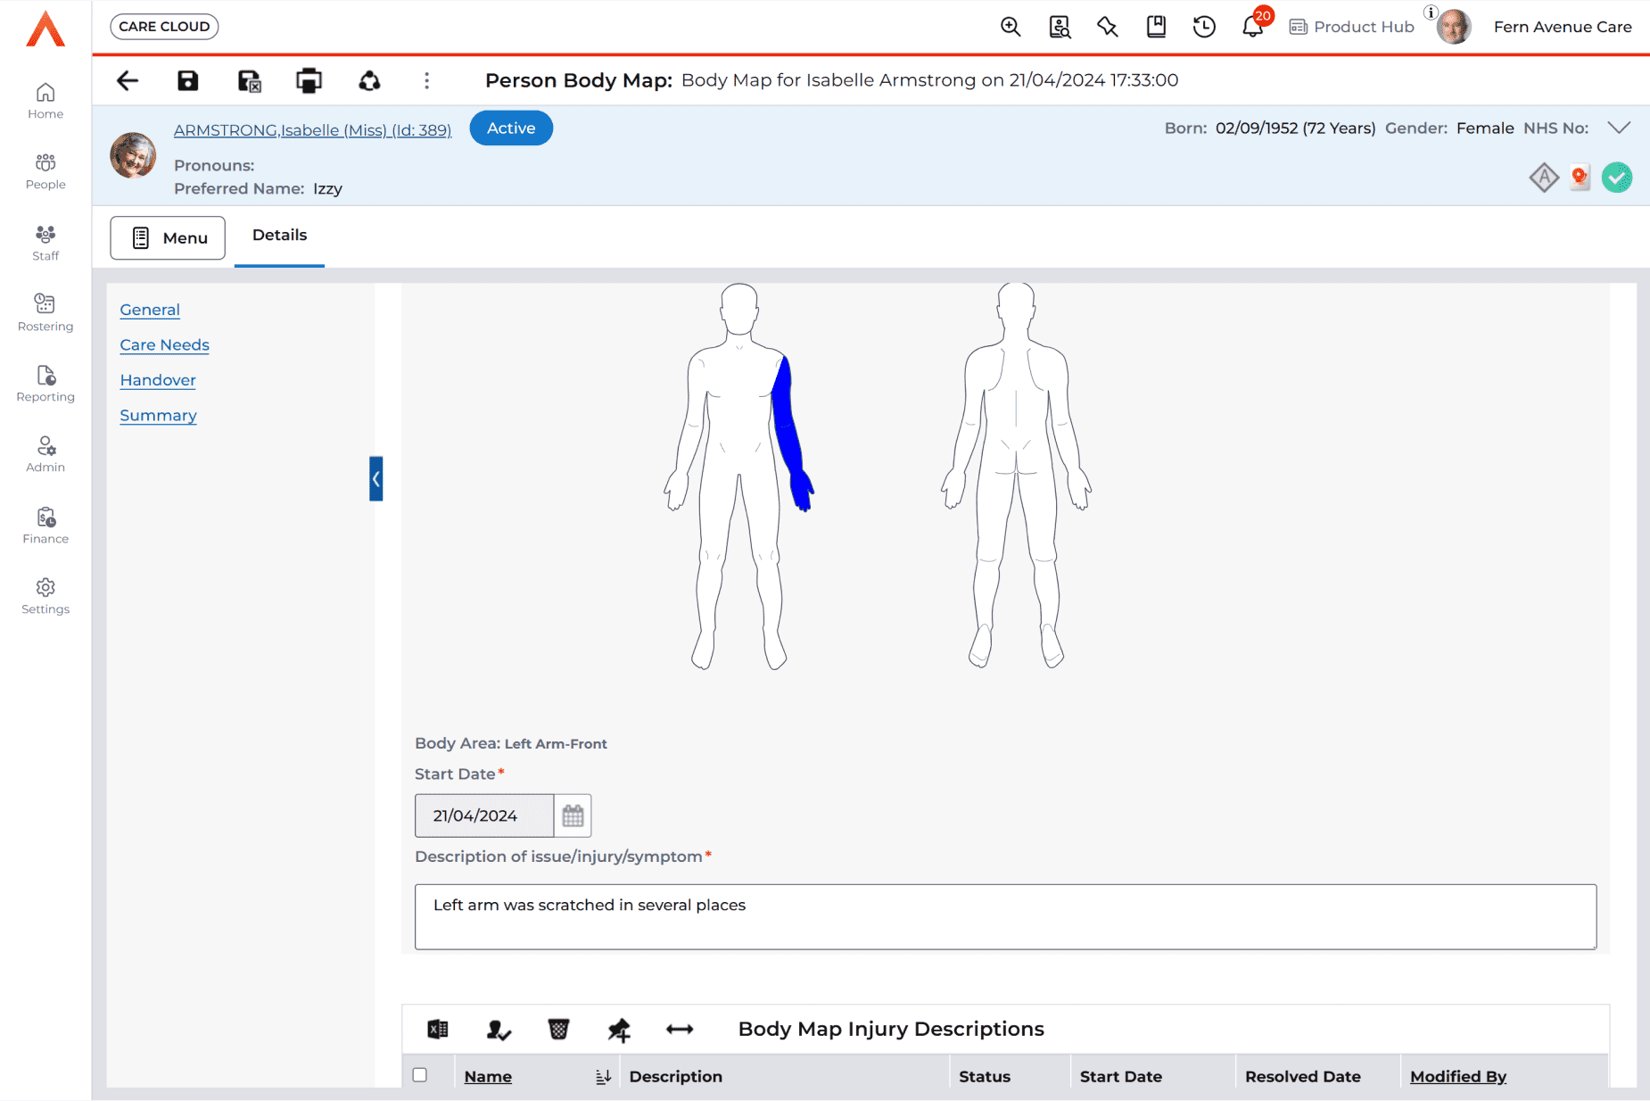
Task: Click the Save icon in the toolbar
Action: 187,81
